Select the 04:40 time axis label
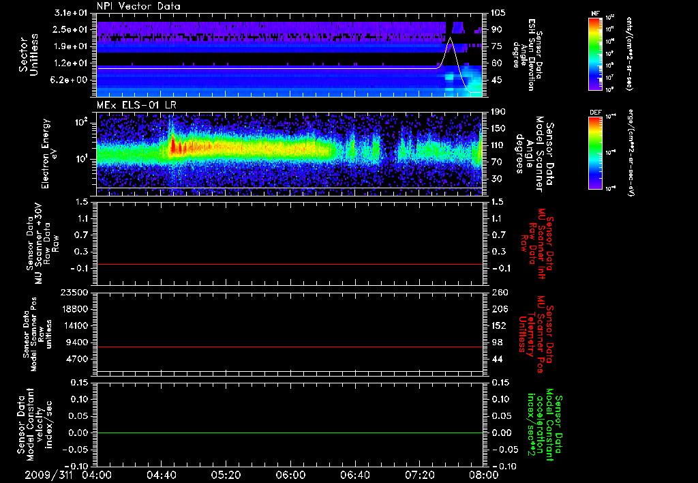Screen dimensions: 698x483 pyautogui.click(x=162, y=474)
